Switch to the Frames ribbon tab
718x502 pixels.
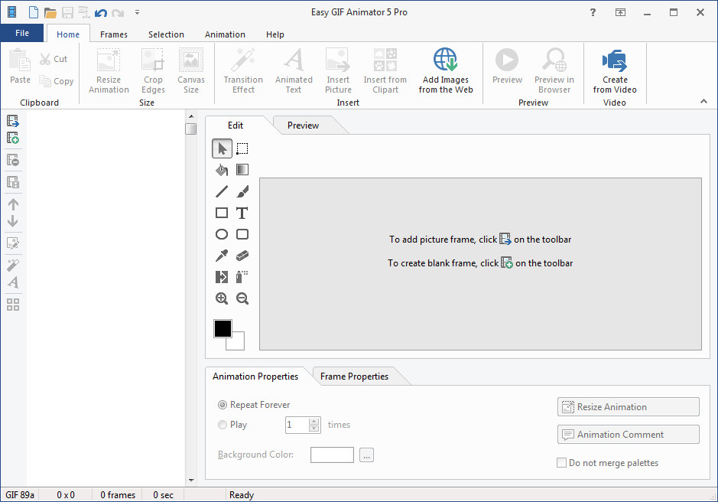pos(114,34)
